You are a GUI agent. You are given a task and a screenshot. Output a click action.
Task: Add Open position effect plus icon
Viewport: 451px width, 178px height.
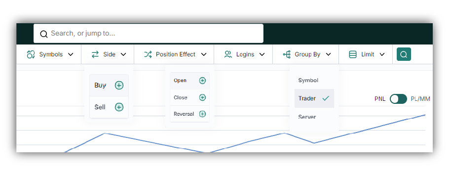(202, 81)
